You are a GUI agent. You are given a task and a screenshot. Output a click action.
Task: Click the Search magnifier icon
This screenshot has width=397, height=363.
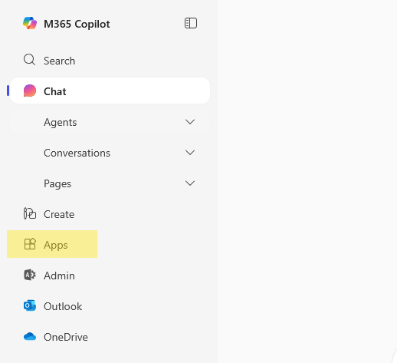point(29,60)
